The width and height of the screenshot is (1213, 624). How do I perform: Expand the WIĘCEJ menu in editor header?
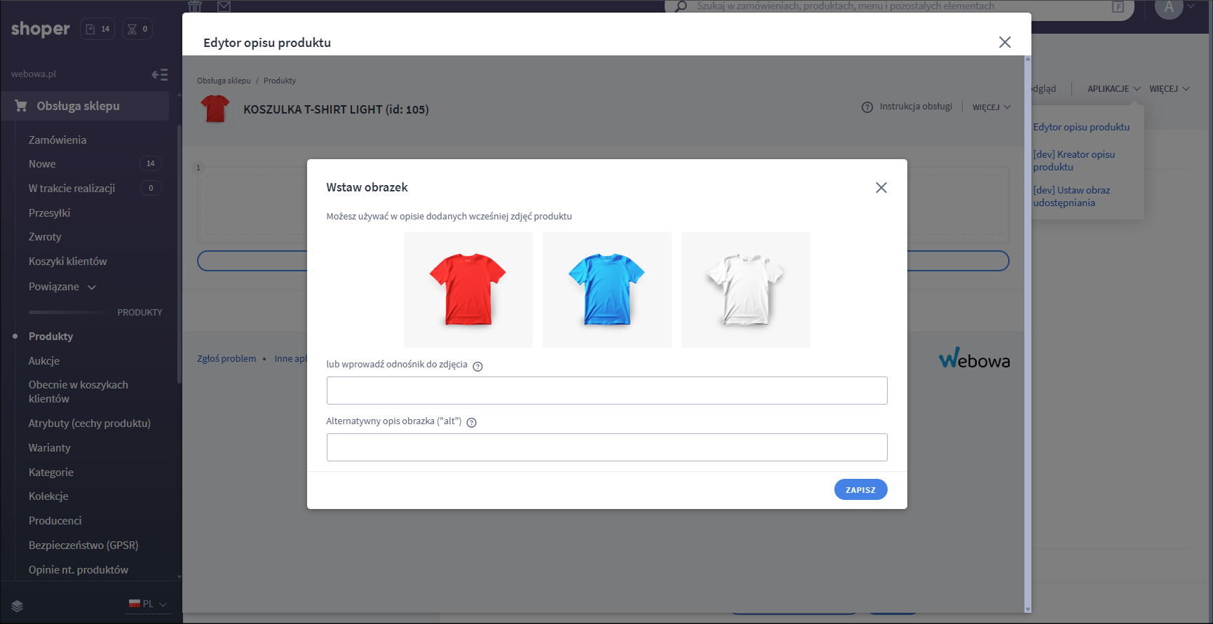point(991,107)
